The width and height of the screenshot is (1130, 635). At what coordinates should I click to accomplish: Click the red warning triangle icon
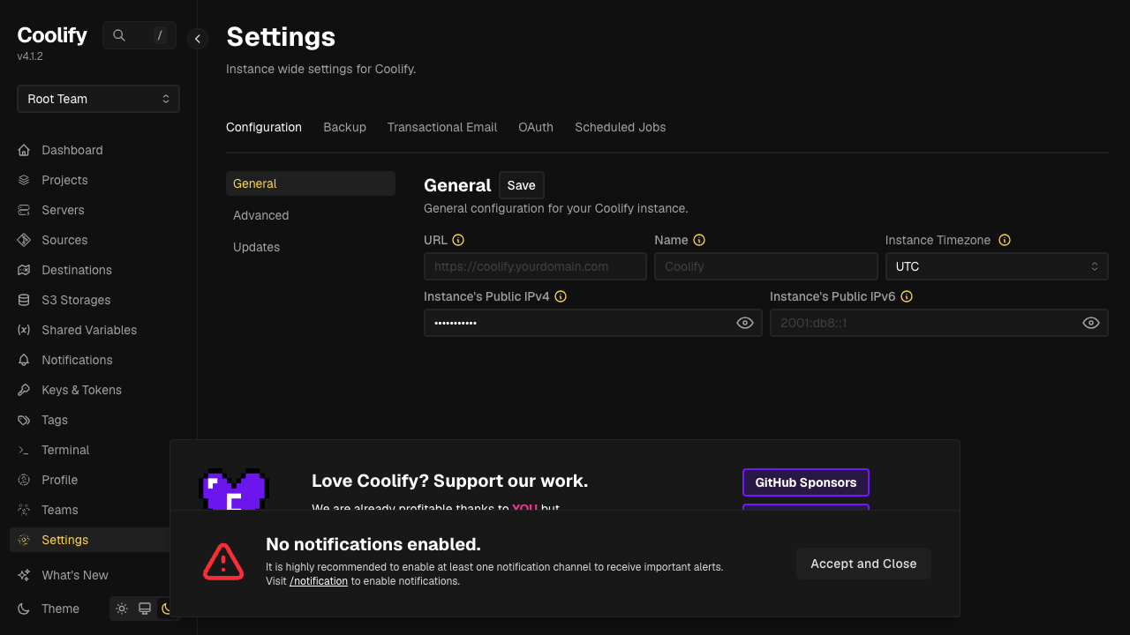pyautogui.click(x=223, y=562)
